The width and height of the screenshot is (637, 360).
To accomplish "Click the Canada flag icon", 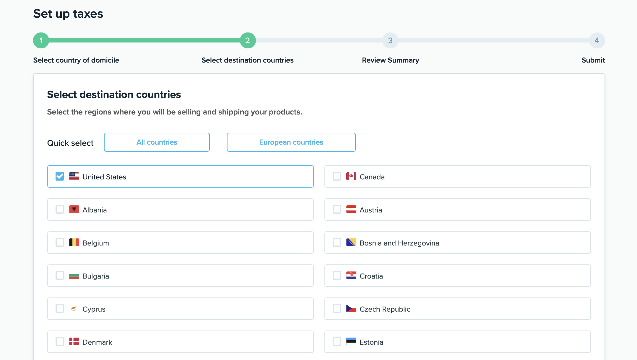I will coord(351,176).
